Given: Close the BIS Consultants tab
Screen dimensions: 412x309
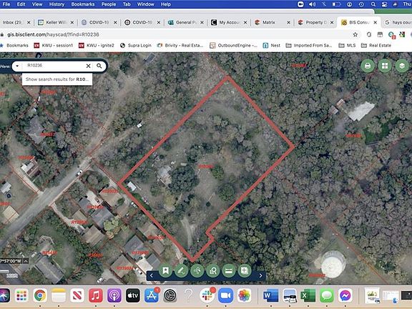Looking at the screenshot, I should (x=376, y=23).
